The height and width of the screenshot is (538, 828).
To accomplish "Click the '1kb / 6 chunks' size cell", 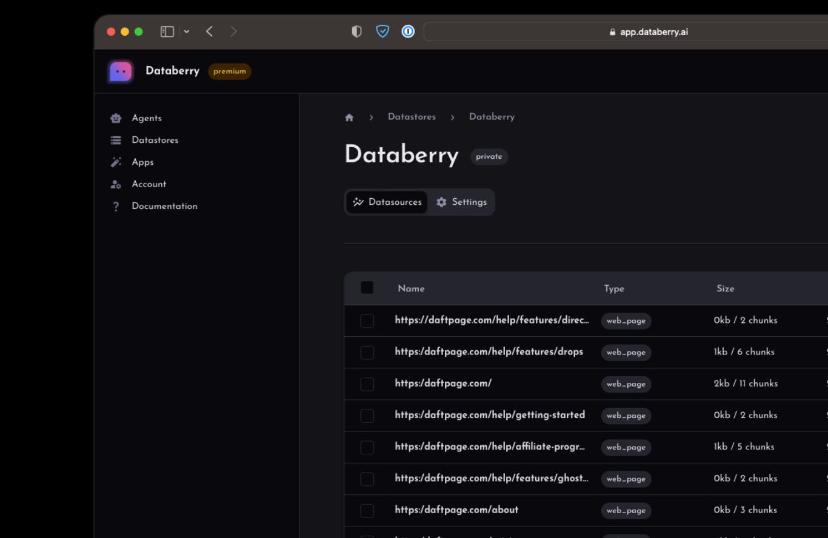I will (x=744, y=352).
